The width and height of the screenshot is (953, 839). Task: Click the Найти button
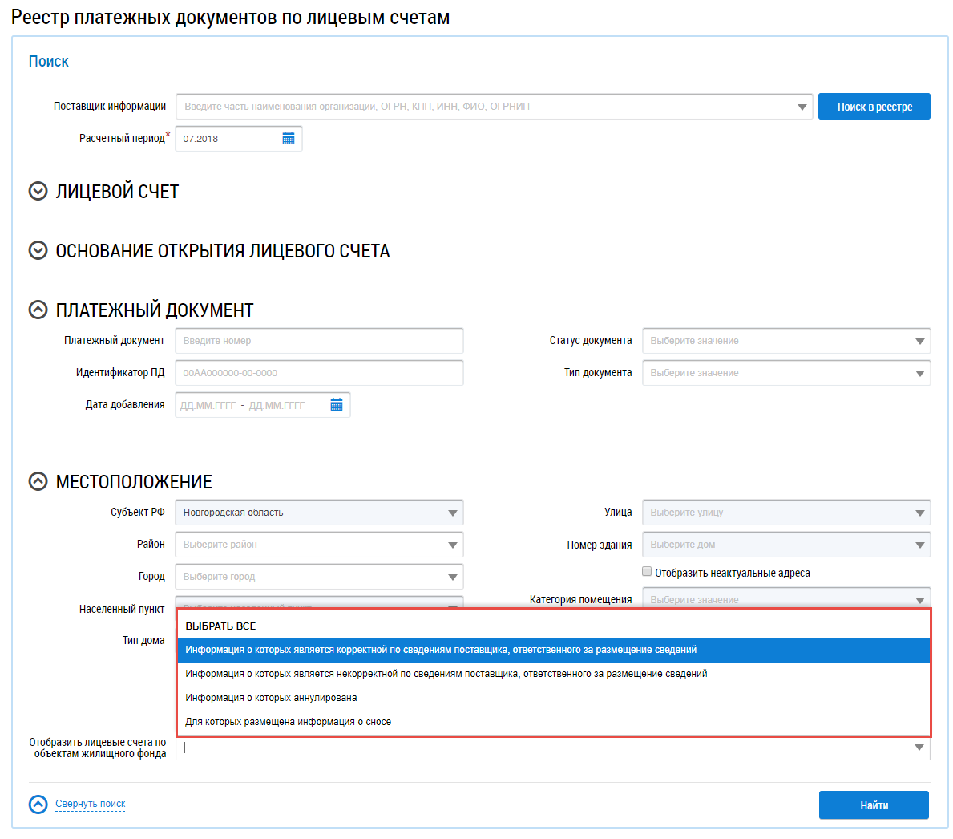[874, 805]
